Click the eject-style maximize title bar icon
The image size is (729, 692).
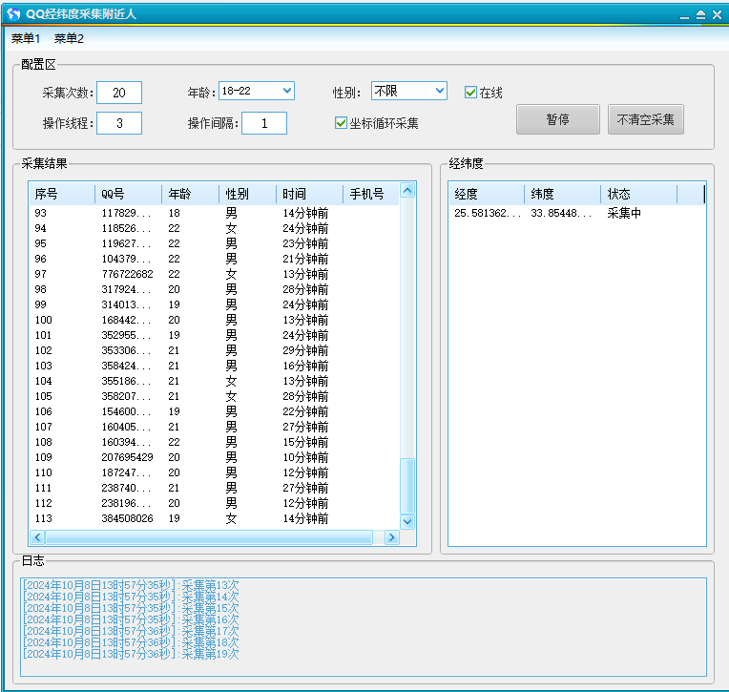click(700, 15)
